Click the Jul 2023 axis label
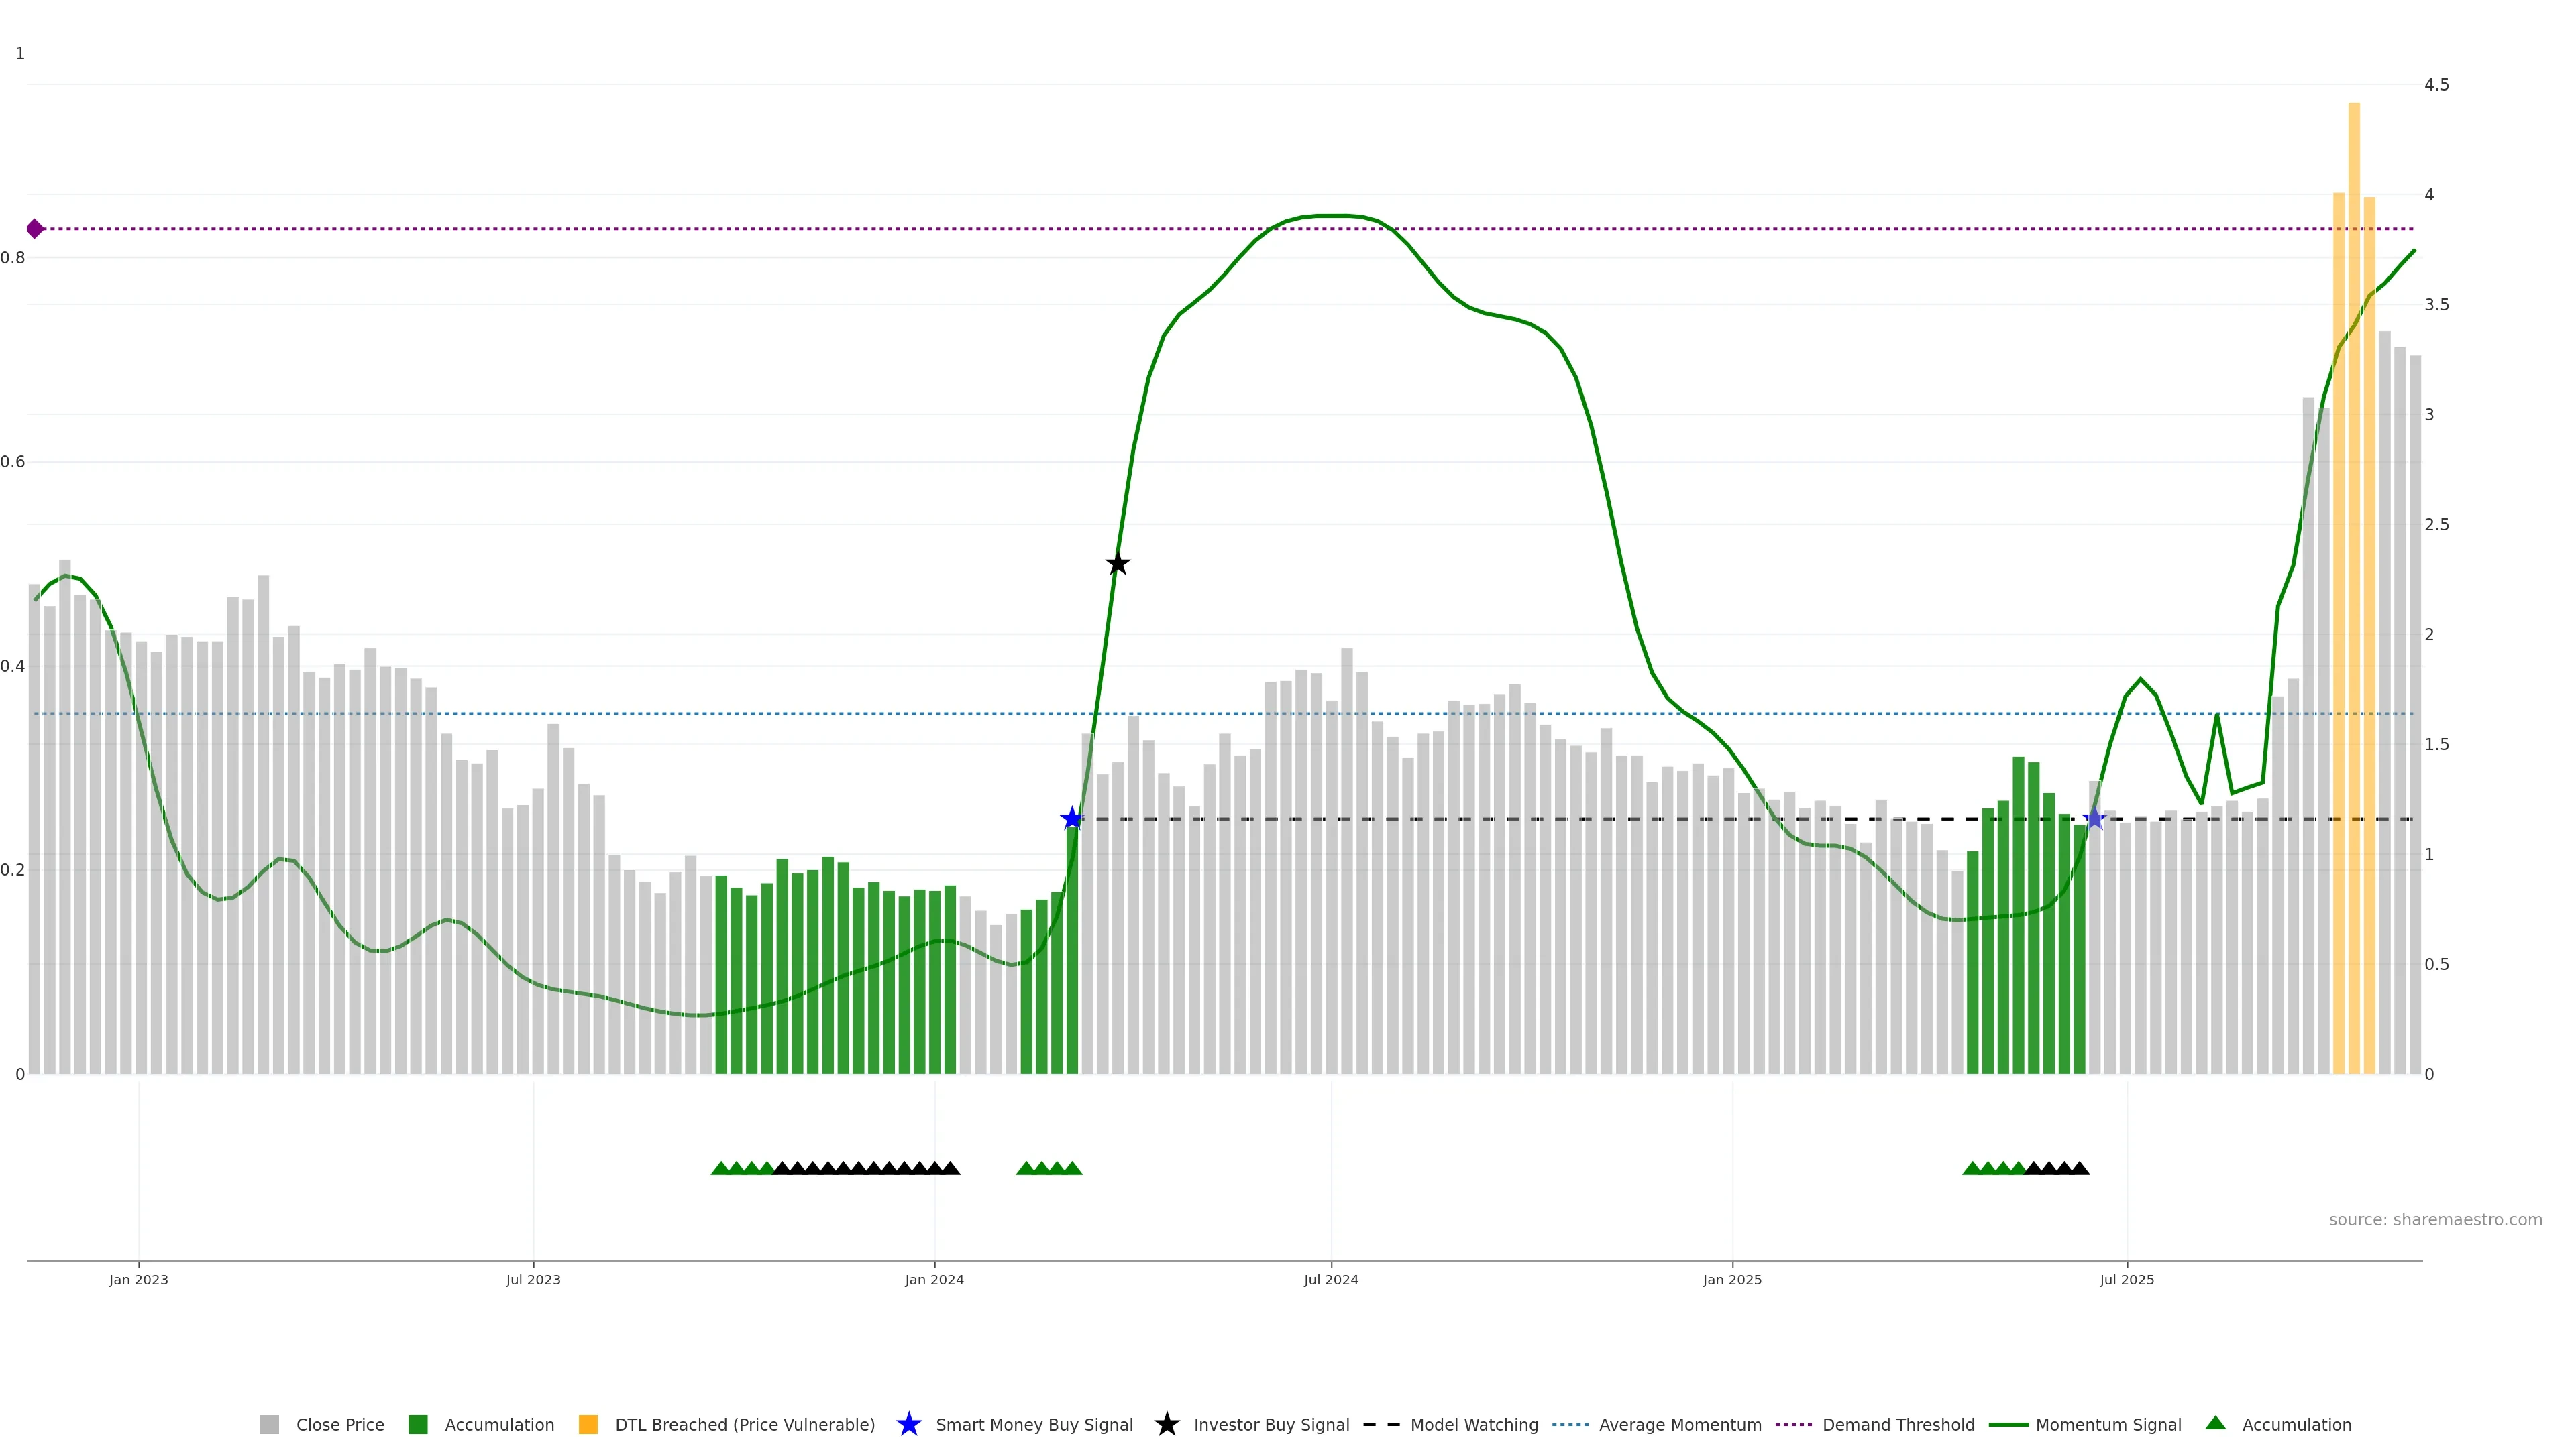2576x1448 pixels. point(533,1280)
